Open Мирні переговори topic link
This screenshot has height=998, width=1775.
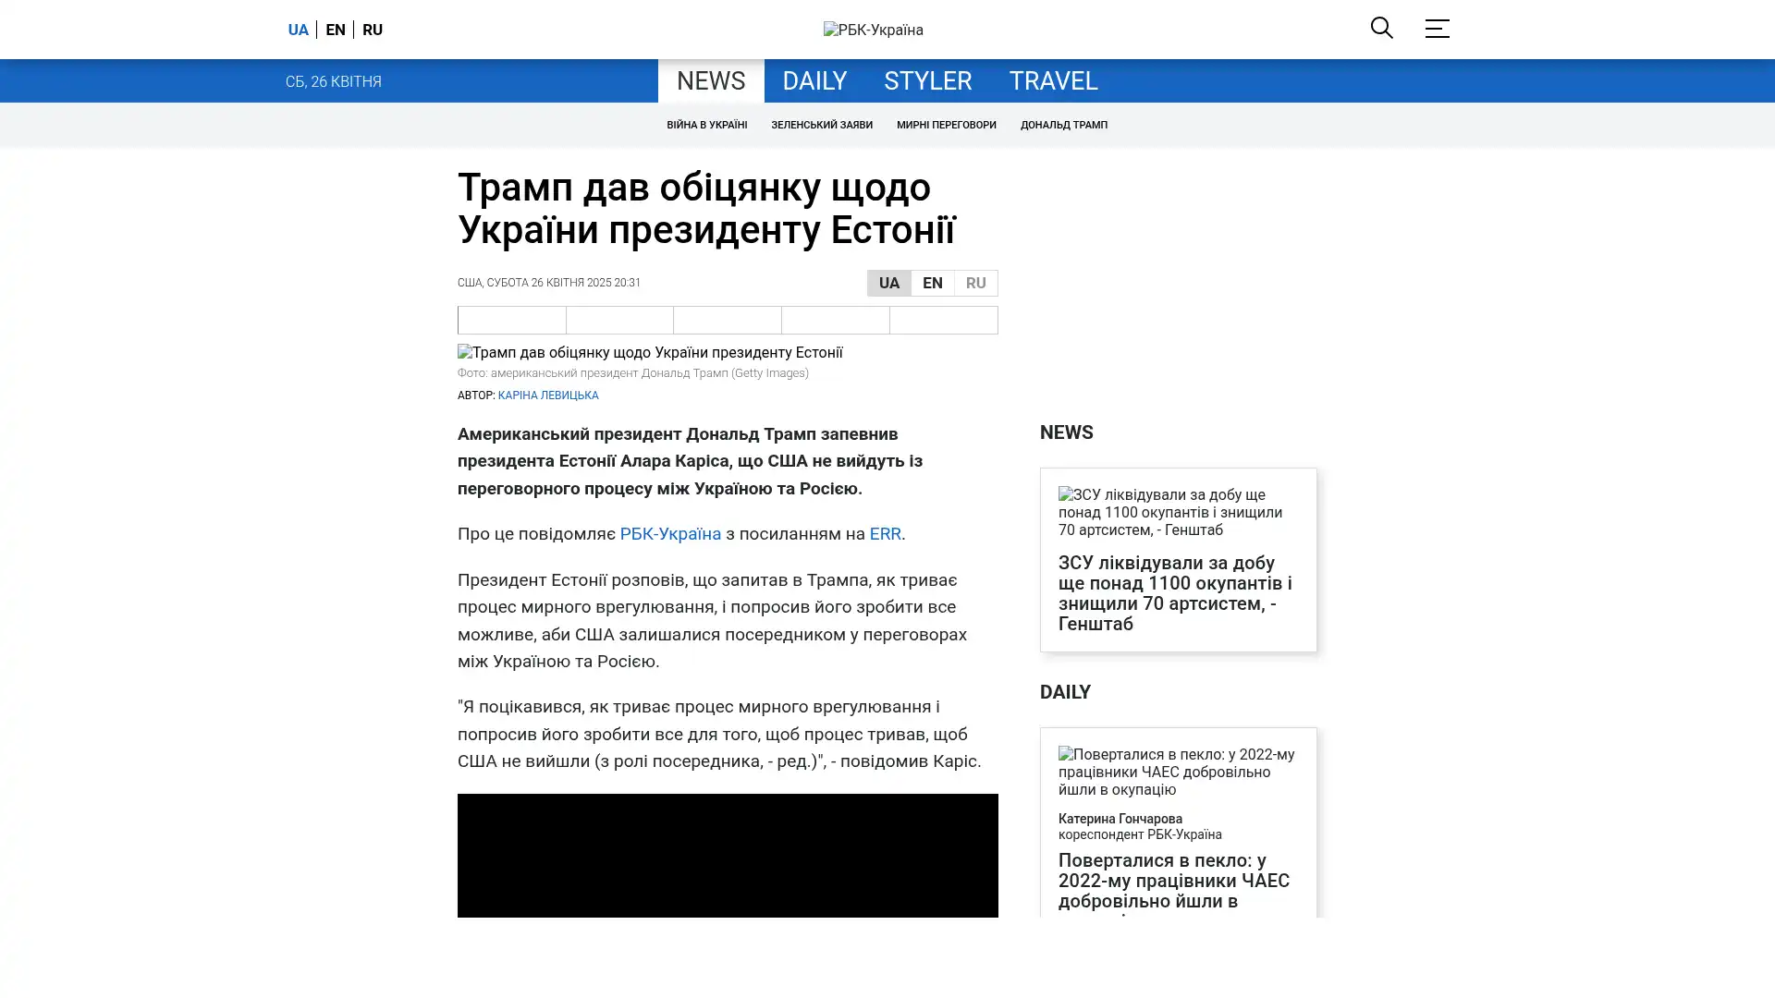946,125
